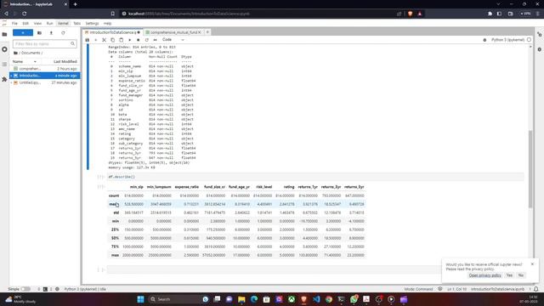This screenshot has height=306, width=544.
Task: Click the Documents breadcrumb folder
Action: [31, 53]
